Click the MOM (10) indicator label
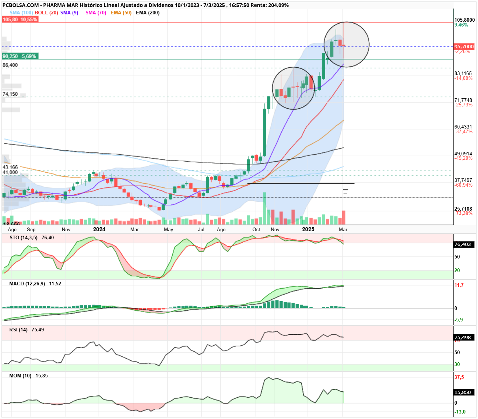Image resolution: width=478 pixels, height=419 pixels. coord(20,376)
